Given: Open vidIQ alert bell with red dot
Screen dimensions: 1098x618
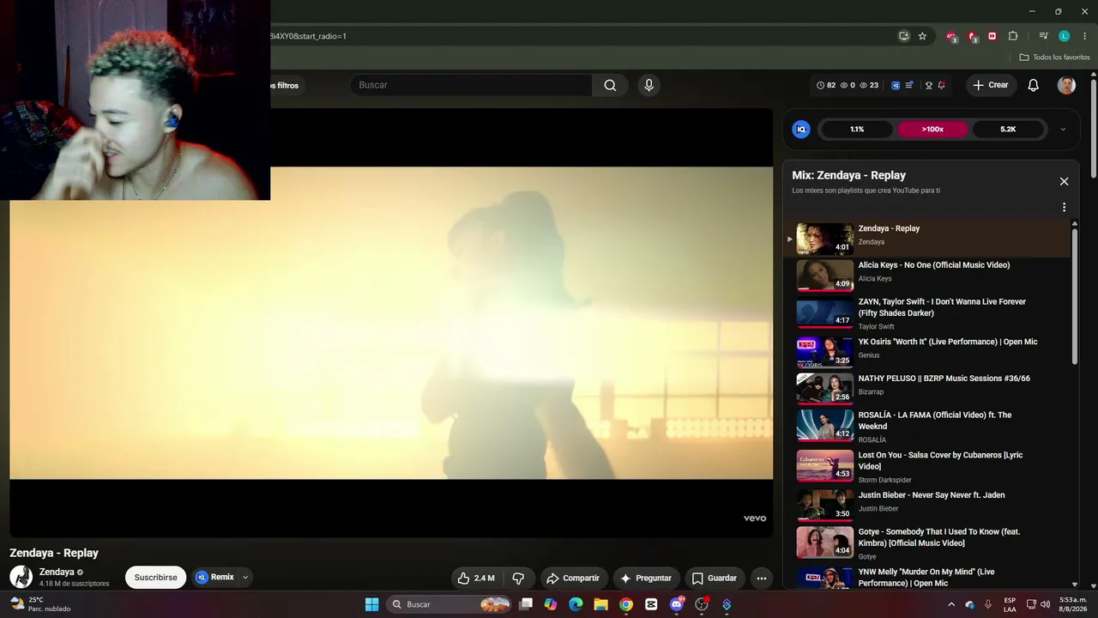Looking at the screenshot, I should (941, 85).
